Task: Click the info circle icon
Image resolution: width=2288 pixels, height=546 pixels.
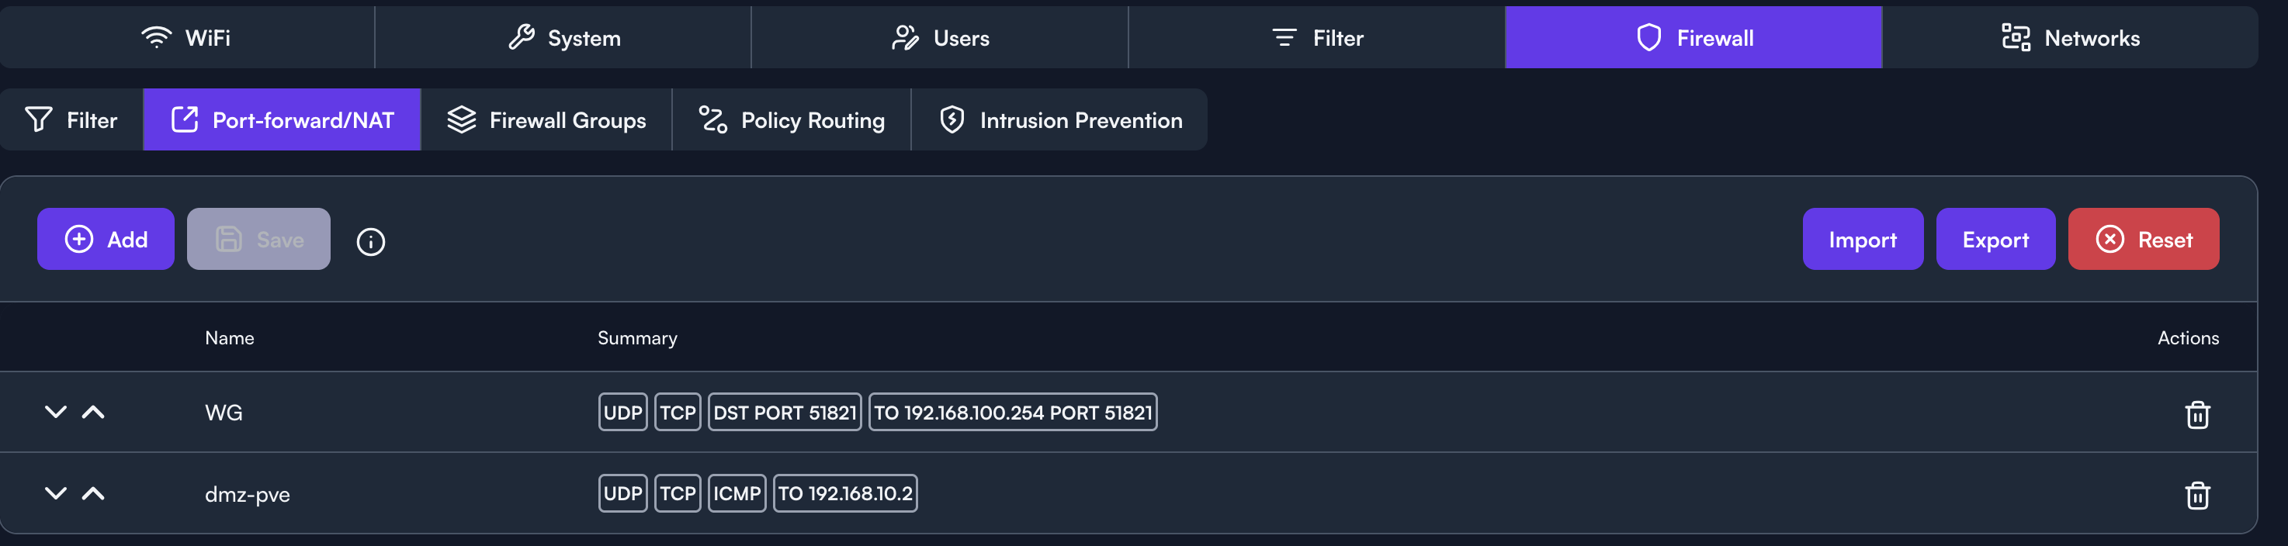Action: tap(370, 241)
